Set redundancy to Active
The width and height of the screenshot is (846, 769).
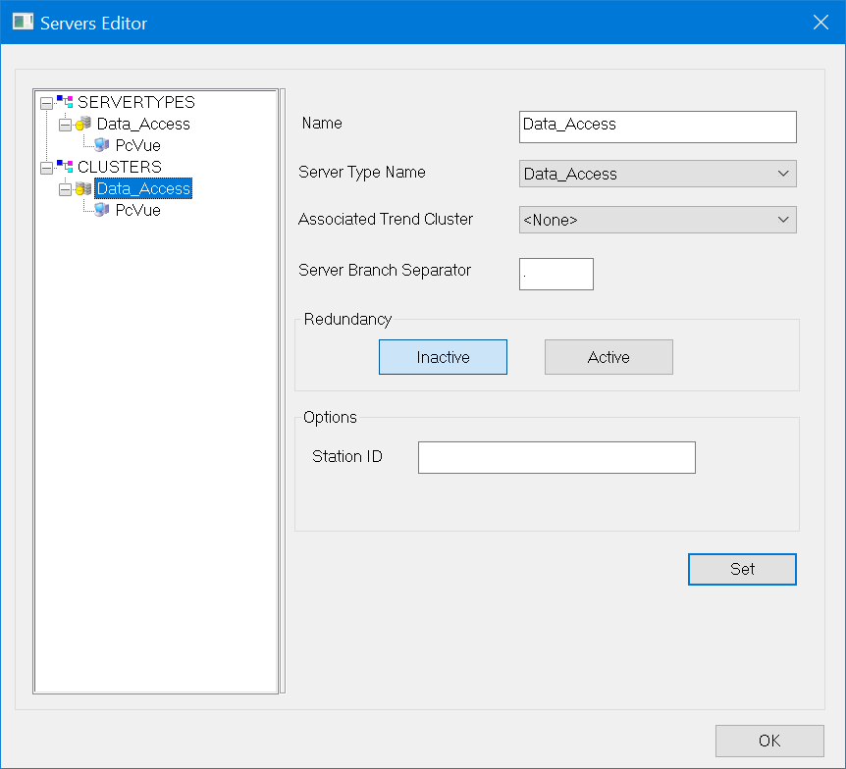click(x=608, y=357)
